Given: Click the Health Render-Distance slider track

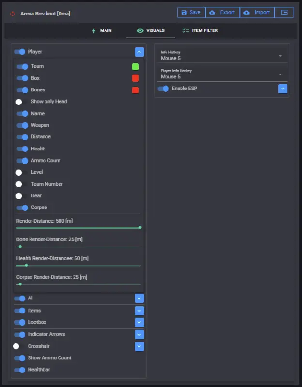Looking at the screenshot, I should pyautogui.click(x=78, y=266).
